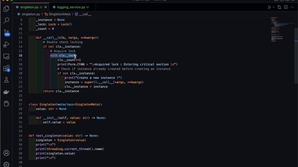Open the Manage gear menu
Image resolution: width=298 pixels, height=167 pixels.
coord(6,164)
